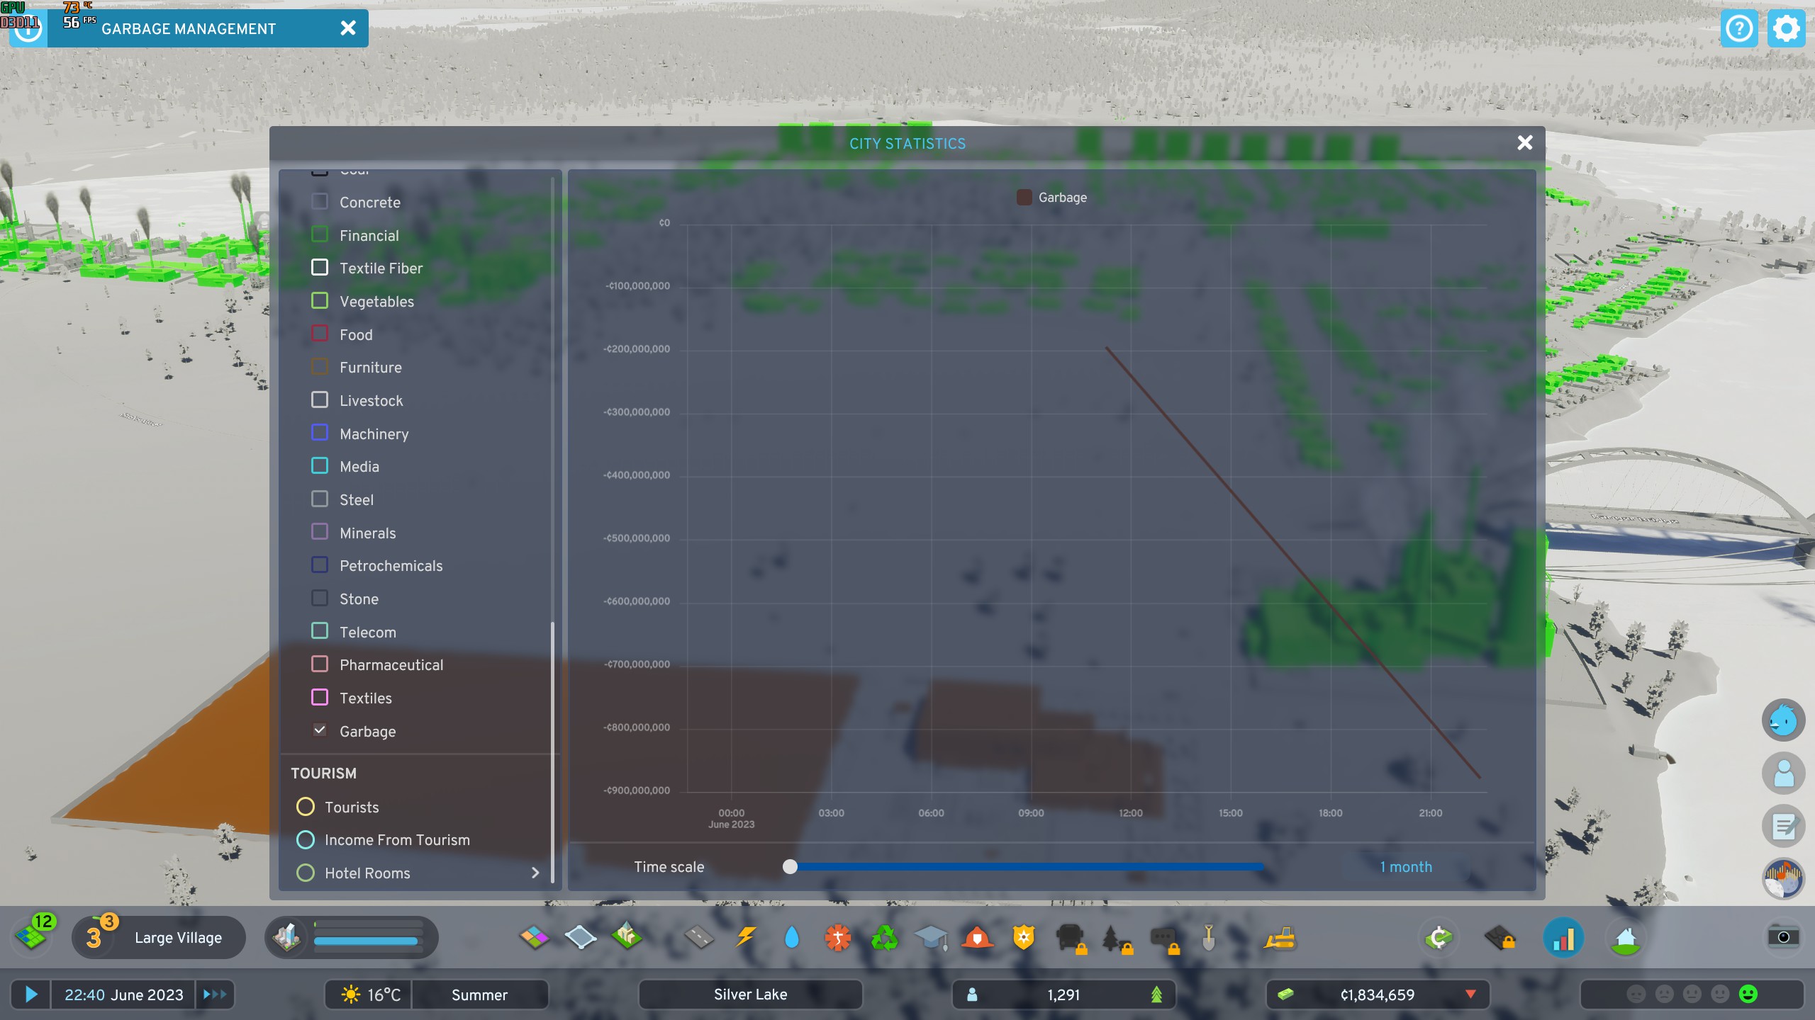Viewport: 1815px width, 1020px height.
Task: Select the Fire & Rescue helmet icon
Action: [978, 937]
